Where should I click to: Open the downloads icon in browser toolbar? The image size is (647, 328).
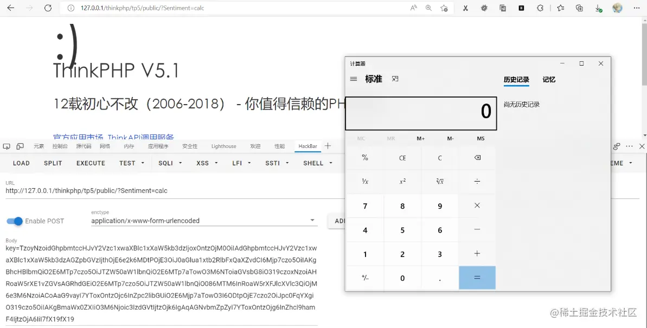pos(598,8)
